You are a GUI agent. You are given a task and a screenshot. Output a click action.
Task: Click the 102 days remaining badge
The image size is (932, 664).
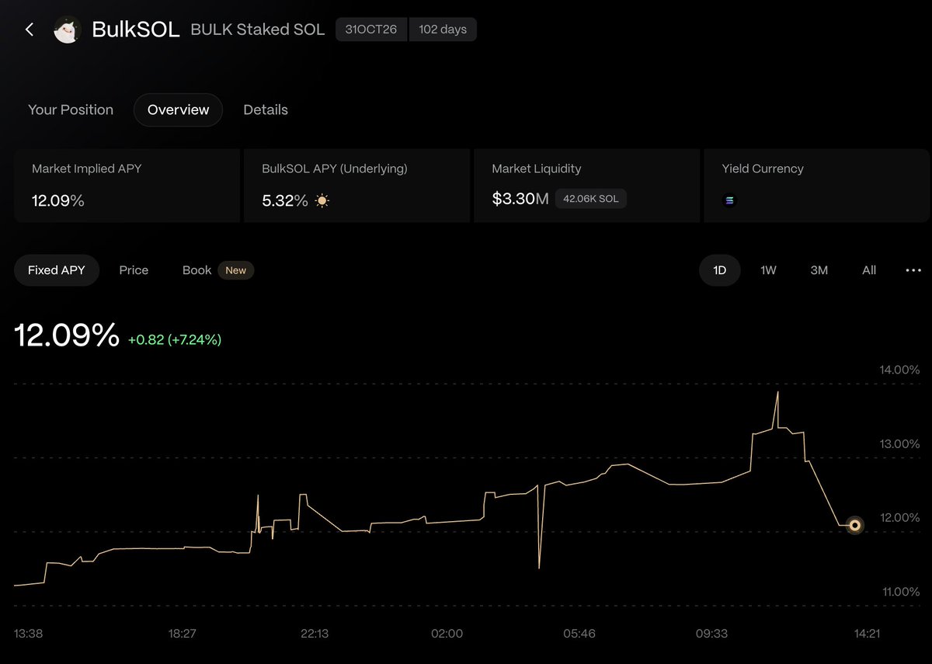pyautogui.click(x=443, y=30)
